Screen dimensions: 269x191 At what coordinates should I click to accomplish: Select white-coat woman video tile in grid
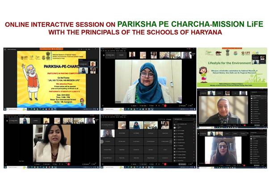point(165,125)
